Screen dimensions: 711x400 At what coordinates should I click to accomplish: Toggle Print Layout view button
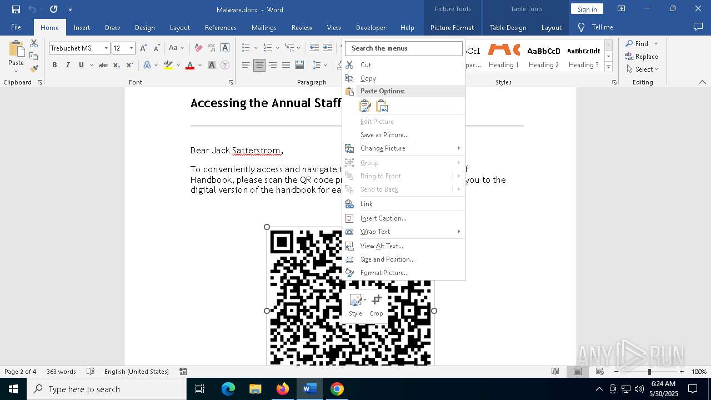578,372
